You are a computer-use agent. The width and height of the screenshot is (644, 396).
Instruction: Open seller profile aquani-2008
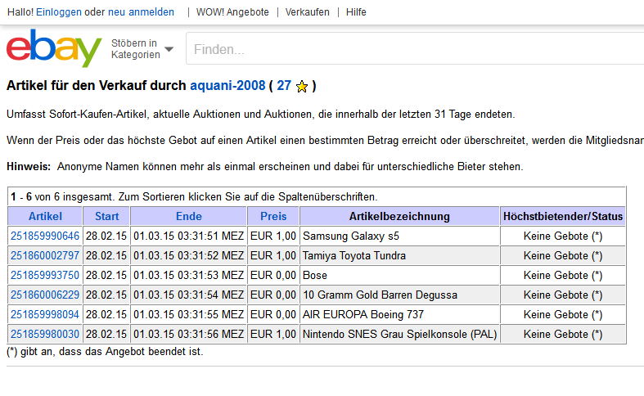point(227,85)
